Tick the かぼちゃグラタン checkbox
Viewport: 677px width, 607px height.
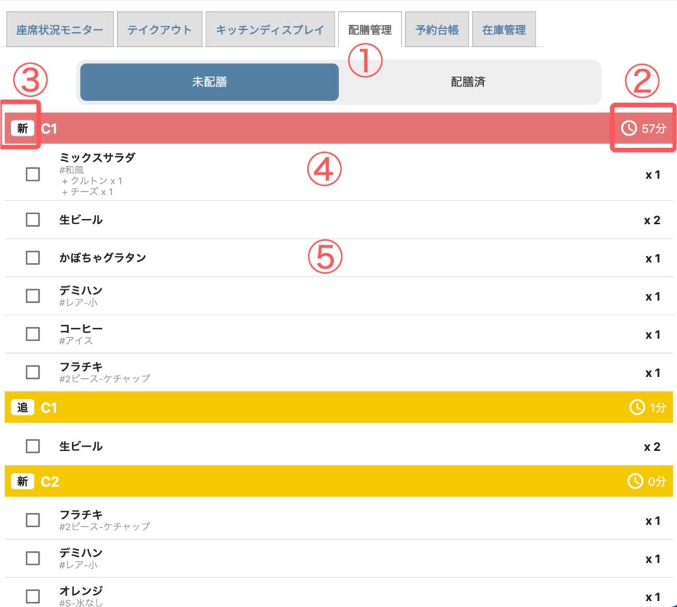32,258
